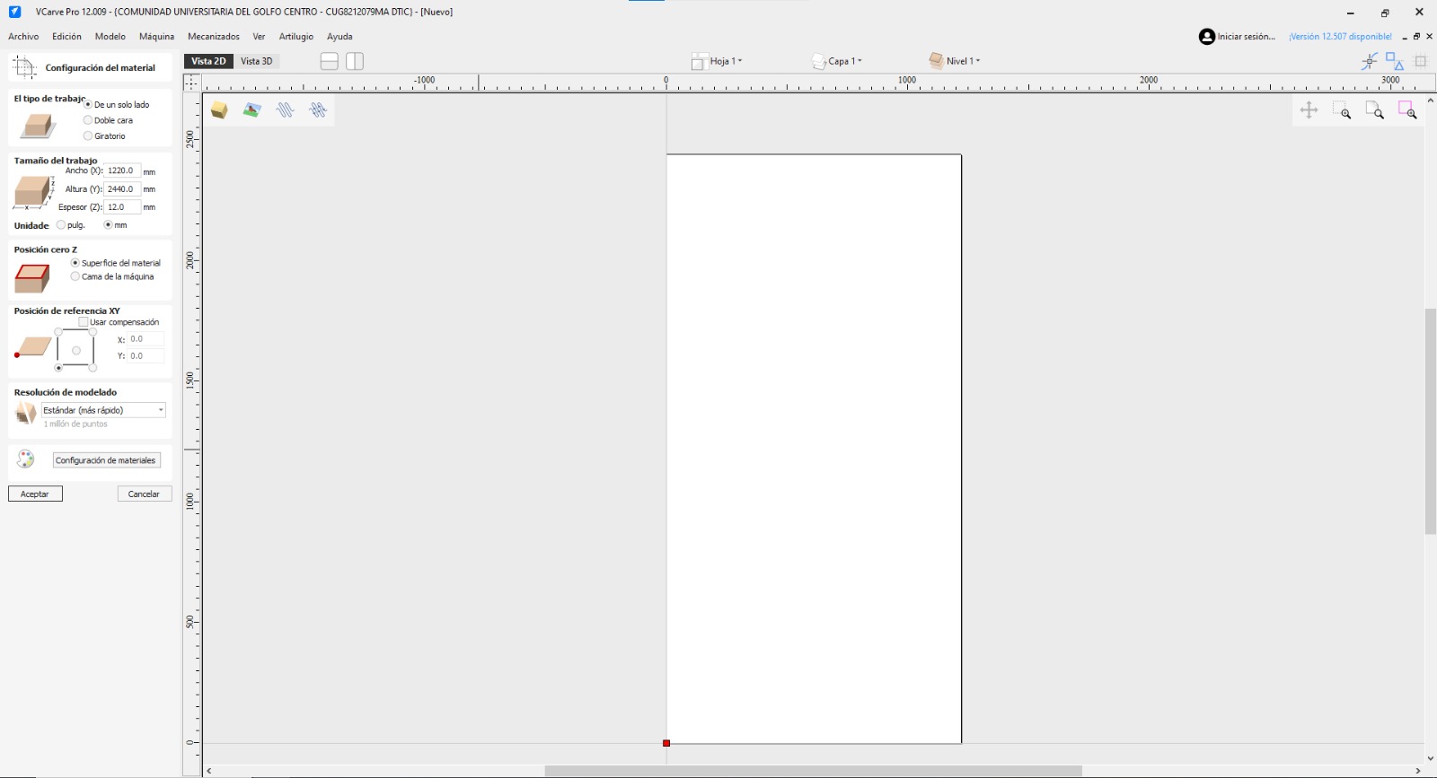Click the Aceptar button
The width and height of the screenshot is (1437, 778).
35,494
